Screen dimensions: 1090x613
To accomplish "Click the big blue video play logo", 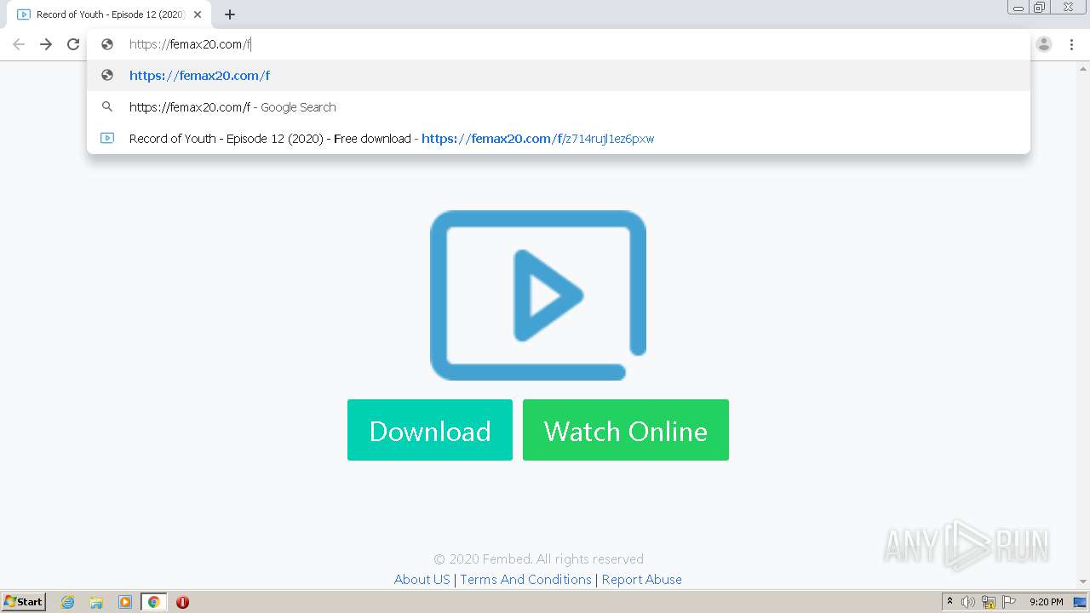I will pyautogui.click(x=538, y=295).
